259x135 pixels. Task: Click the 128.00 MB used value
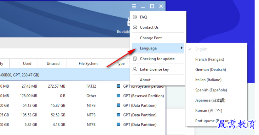[28, 96]
